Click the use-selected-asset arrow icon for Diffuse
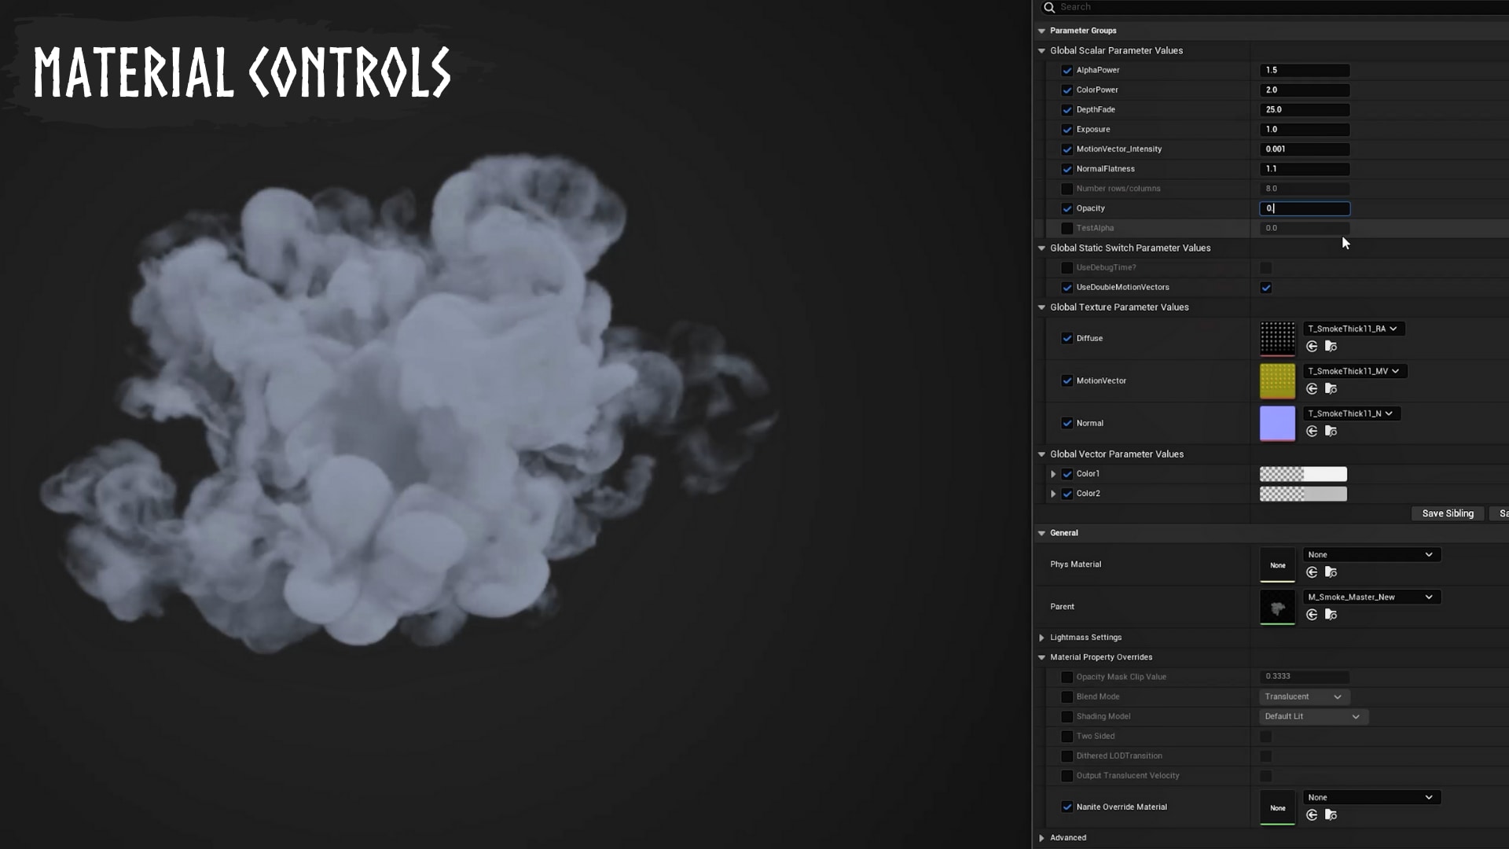This screenshot has width=1509, height=849. coord(1312,347)
